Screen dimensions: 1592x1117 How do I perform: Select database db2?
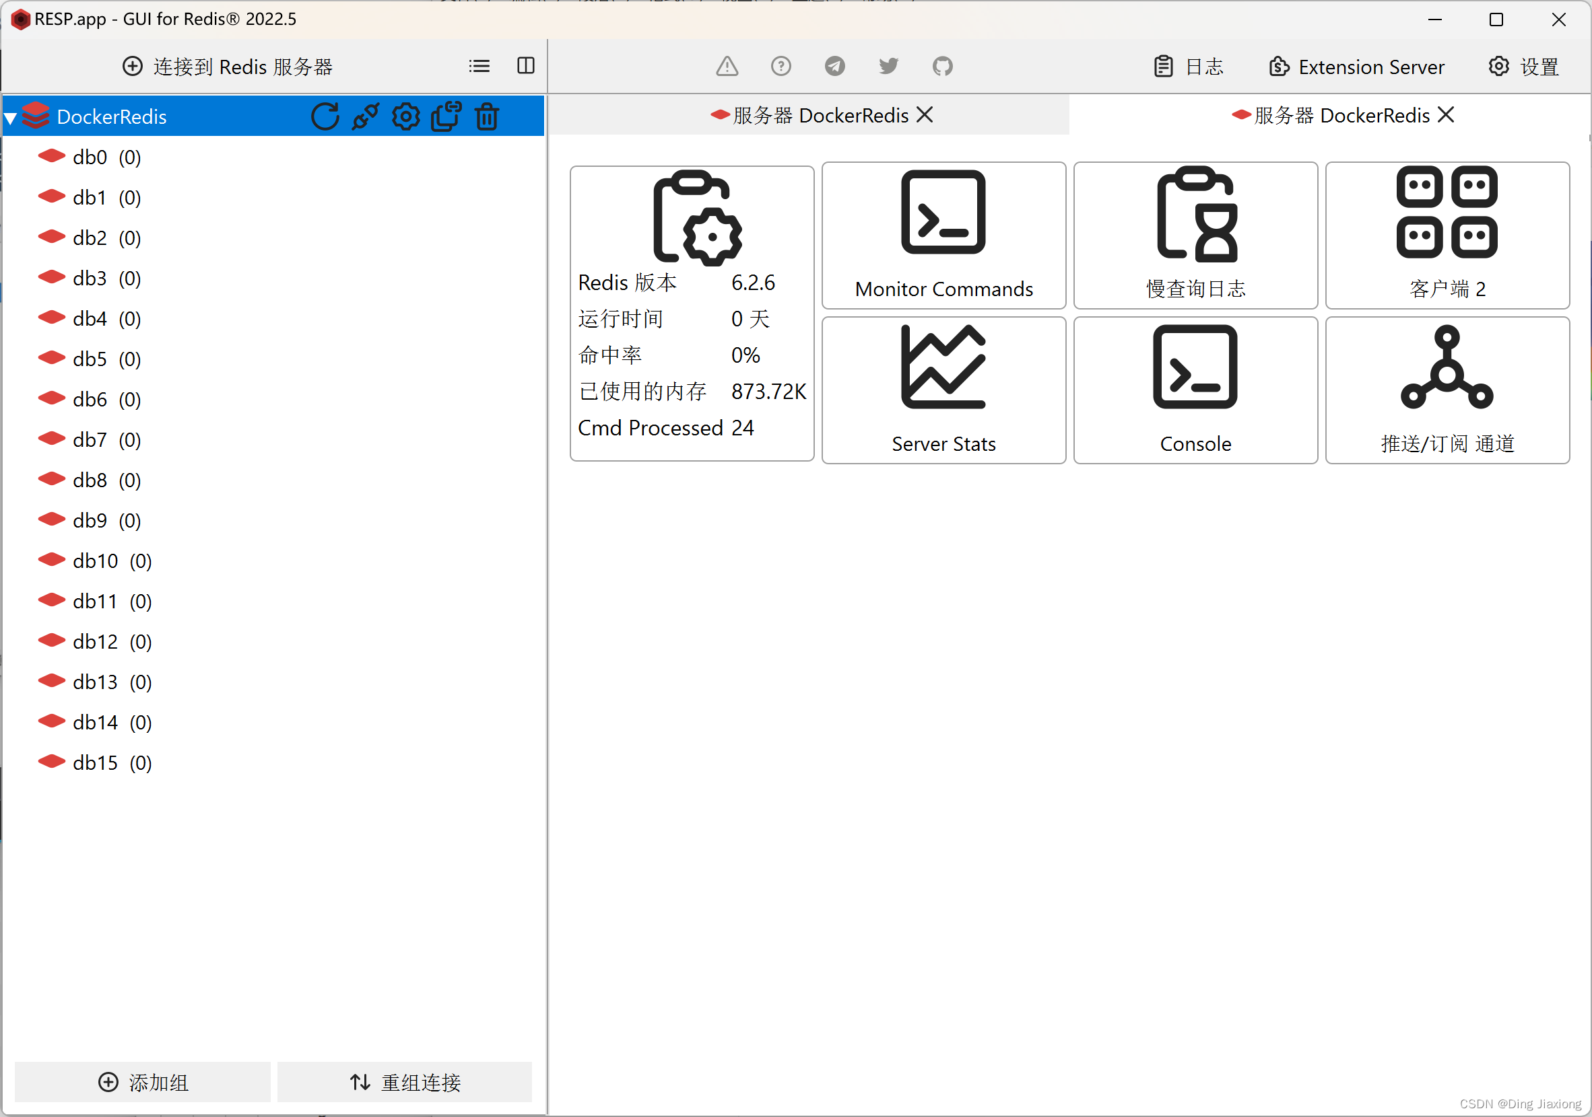point(273,238)
